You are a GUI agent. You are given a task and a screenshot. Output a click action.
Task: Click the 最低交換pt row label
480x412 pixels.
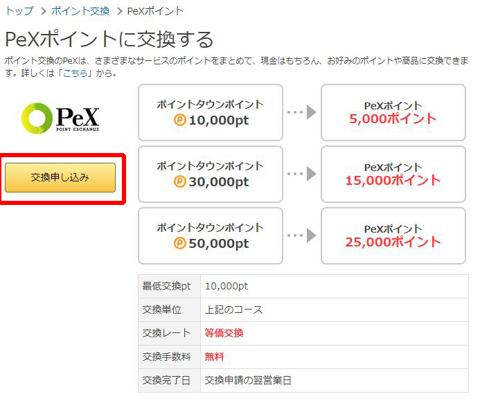[x=166, y=286]
